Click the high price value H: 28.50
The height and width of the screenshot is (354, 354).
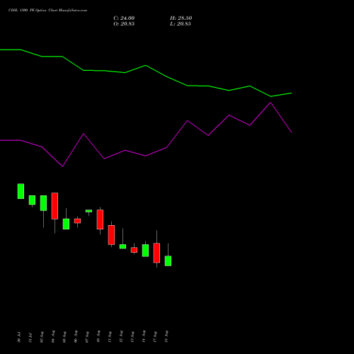pos(181,18)
